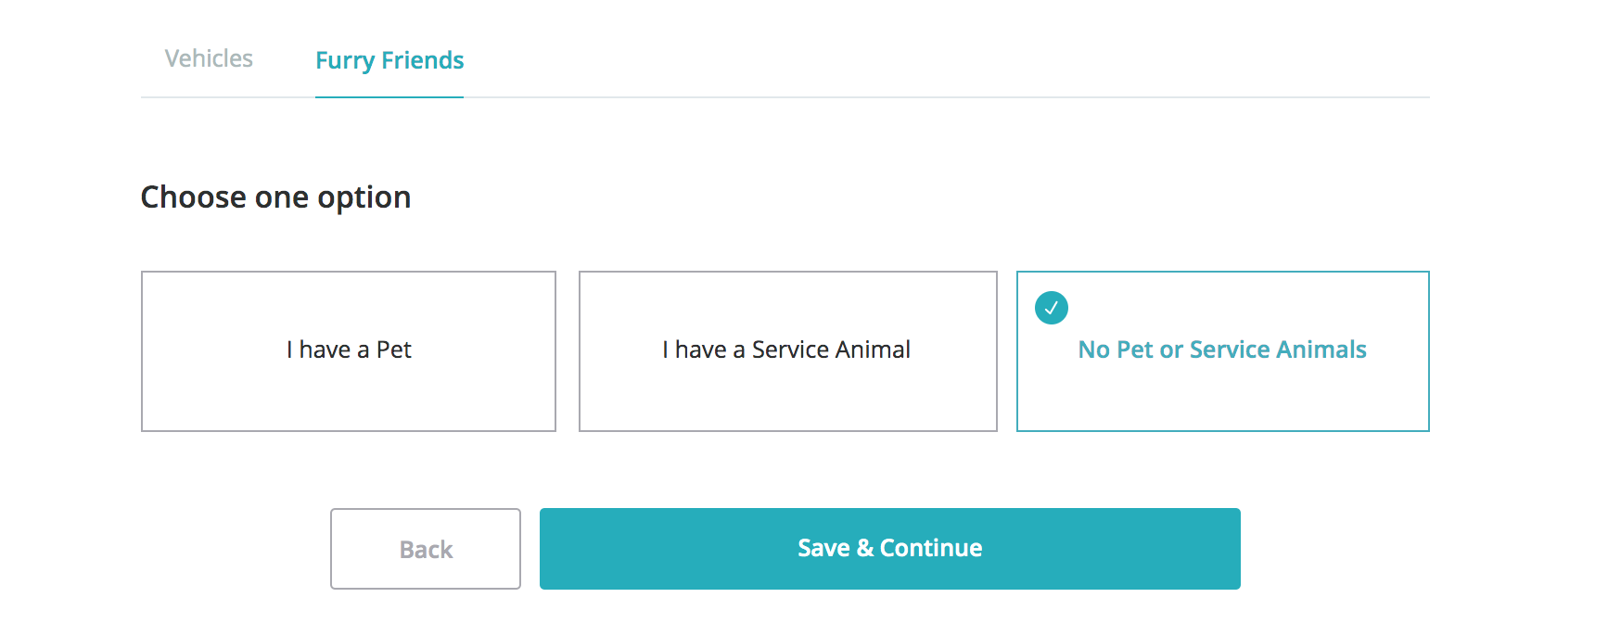Image resolution: width=1608 pixels, height=623 pixels.
Task: Click the "Save & Continue" button label
Action: click(x=889, y=548)
